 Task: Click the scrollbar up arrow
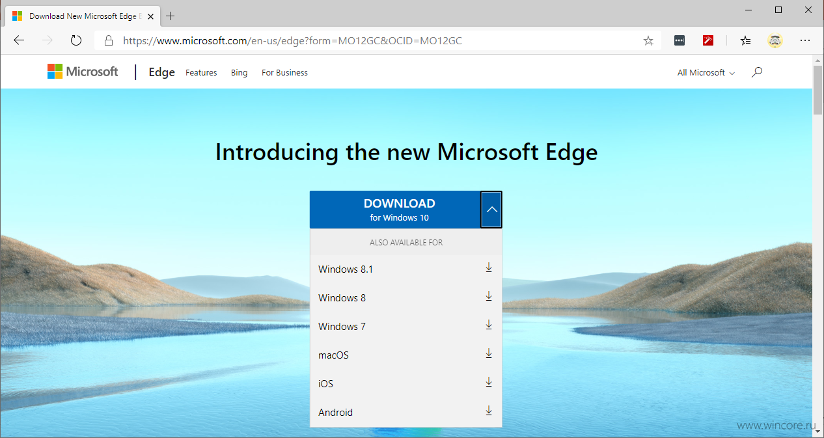818,60
